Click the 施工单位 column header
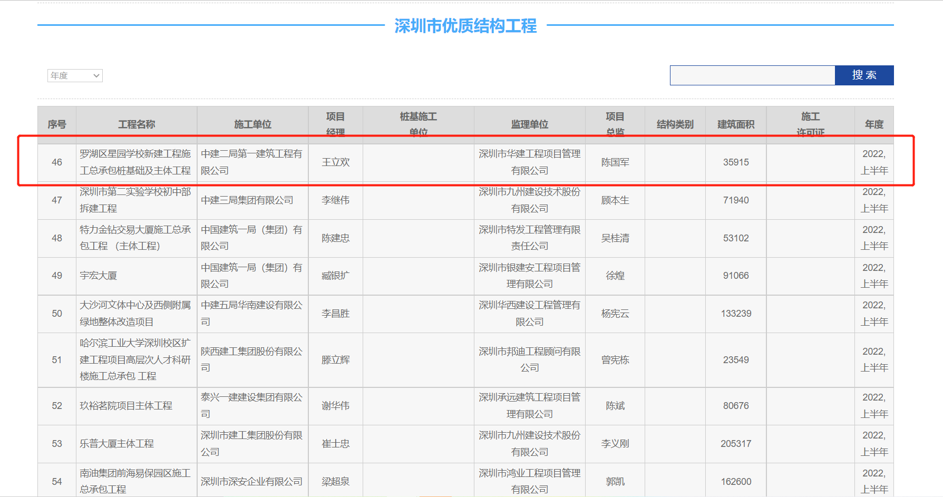Image resolution: width=943 pixels, height=497 pixels. [x=252, y=124]
